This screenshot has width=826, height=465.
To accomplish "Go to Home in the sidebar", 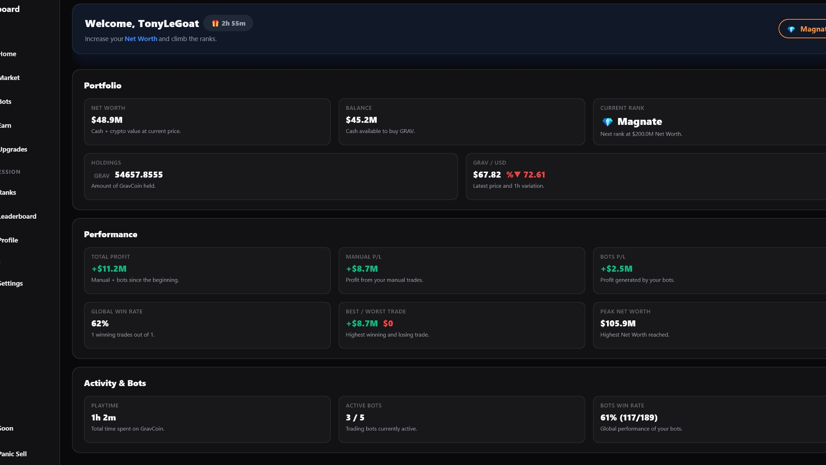I will 8,54.
